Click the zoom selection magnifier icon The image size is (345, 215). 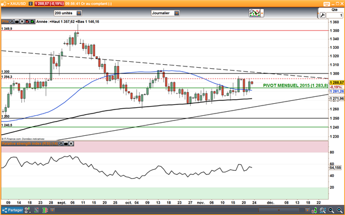(323, 210)
